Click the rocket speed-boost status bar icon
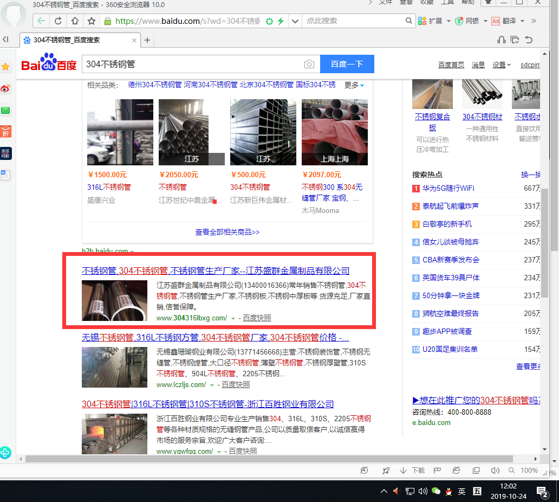This screenshot has width=559, height=502. pos(386,470)
